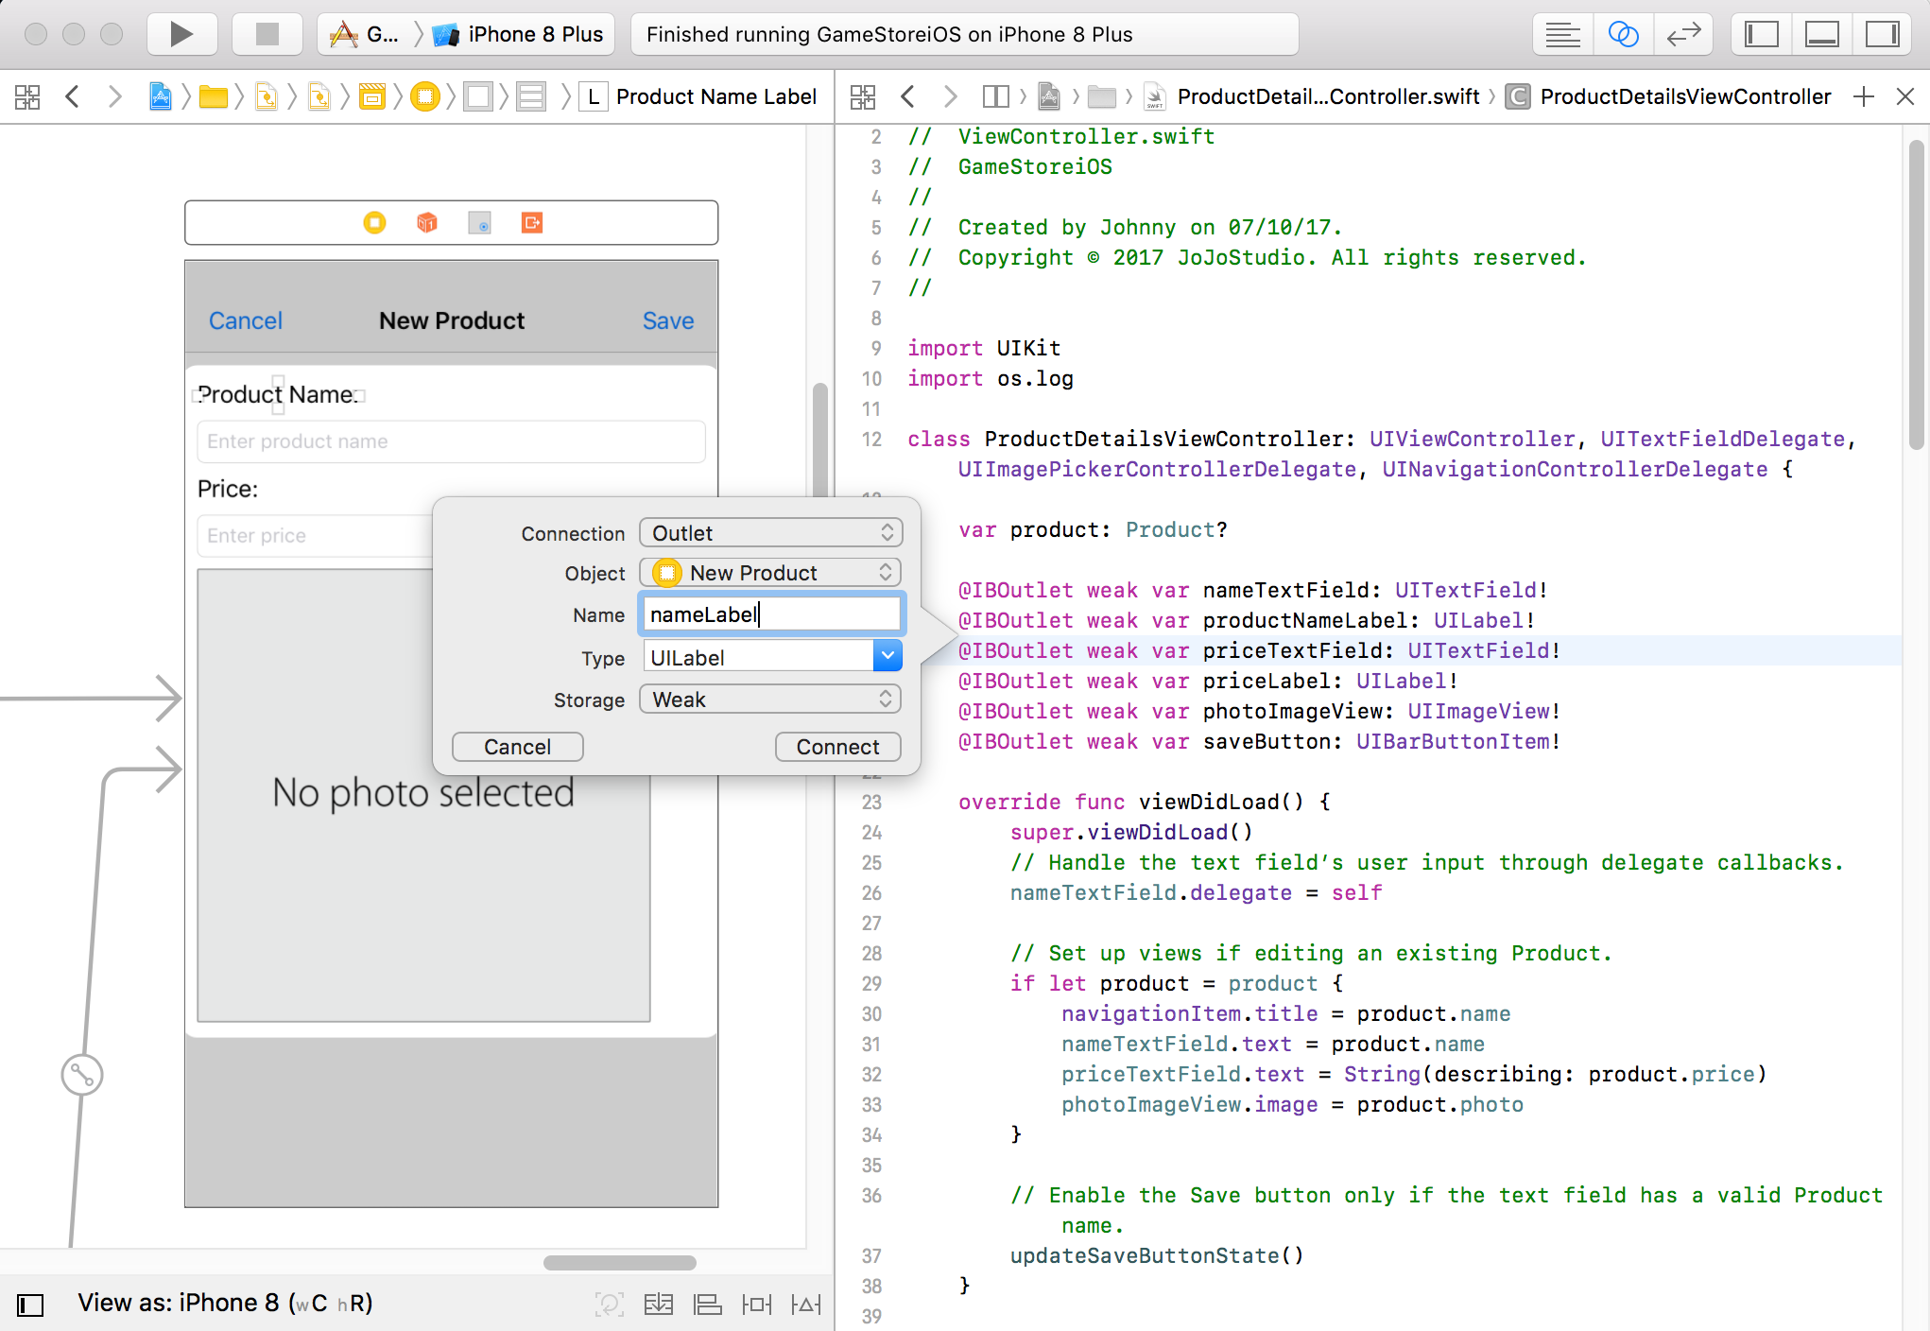Click view square icon in jump bar
Image resolution: width=1930 pixels, height=1331 pixels.
(478, 96)
